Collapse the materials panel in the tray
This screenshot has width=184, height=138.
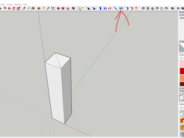180,41
